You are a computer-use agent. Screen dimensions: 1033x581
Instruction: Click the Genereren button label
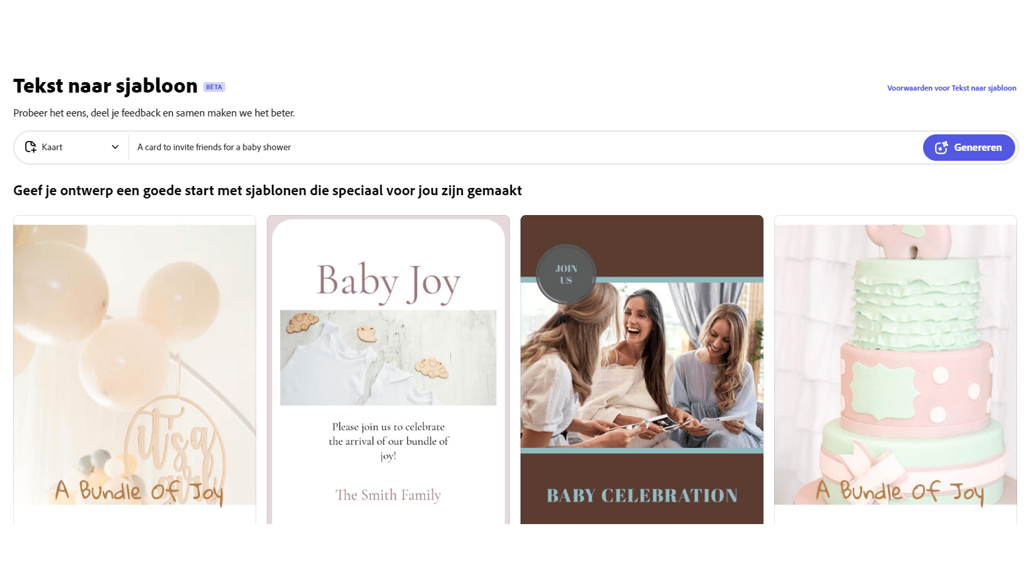977,148
